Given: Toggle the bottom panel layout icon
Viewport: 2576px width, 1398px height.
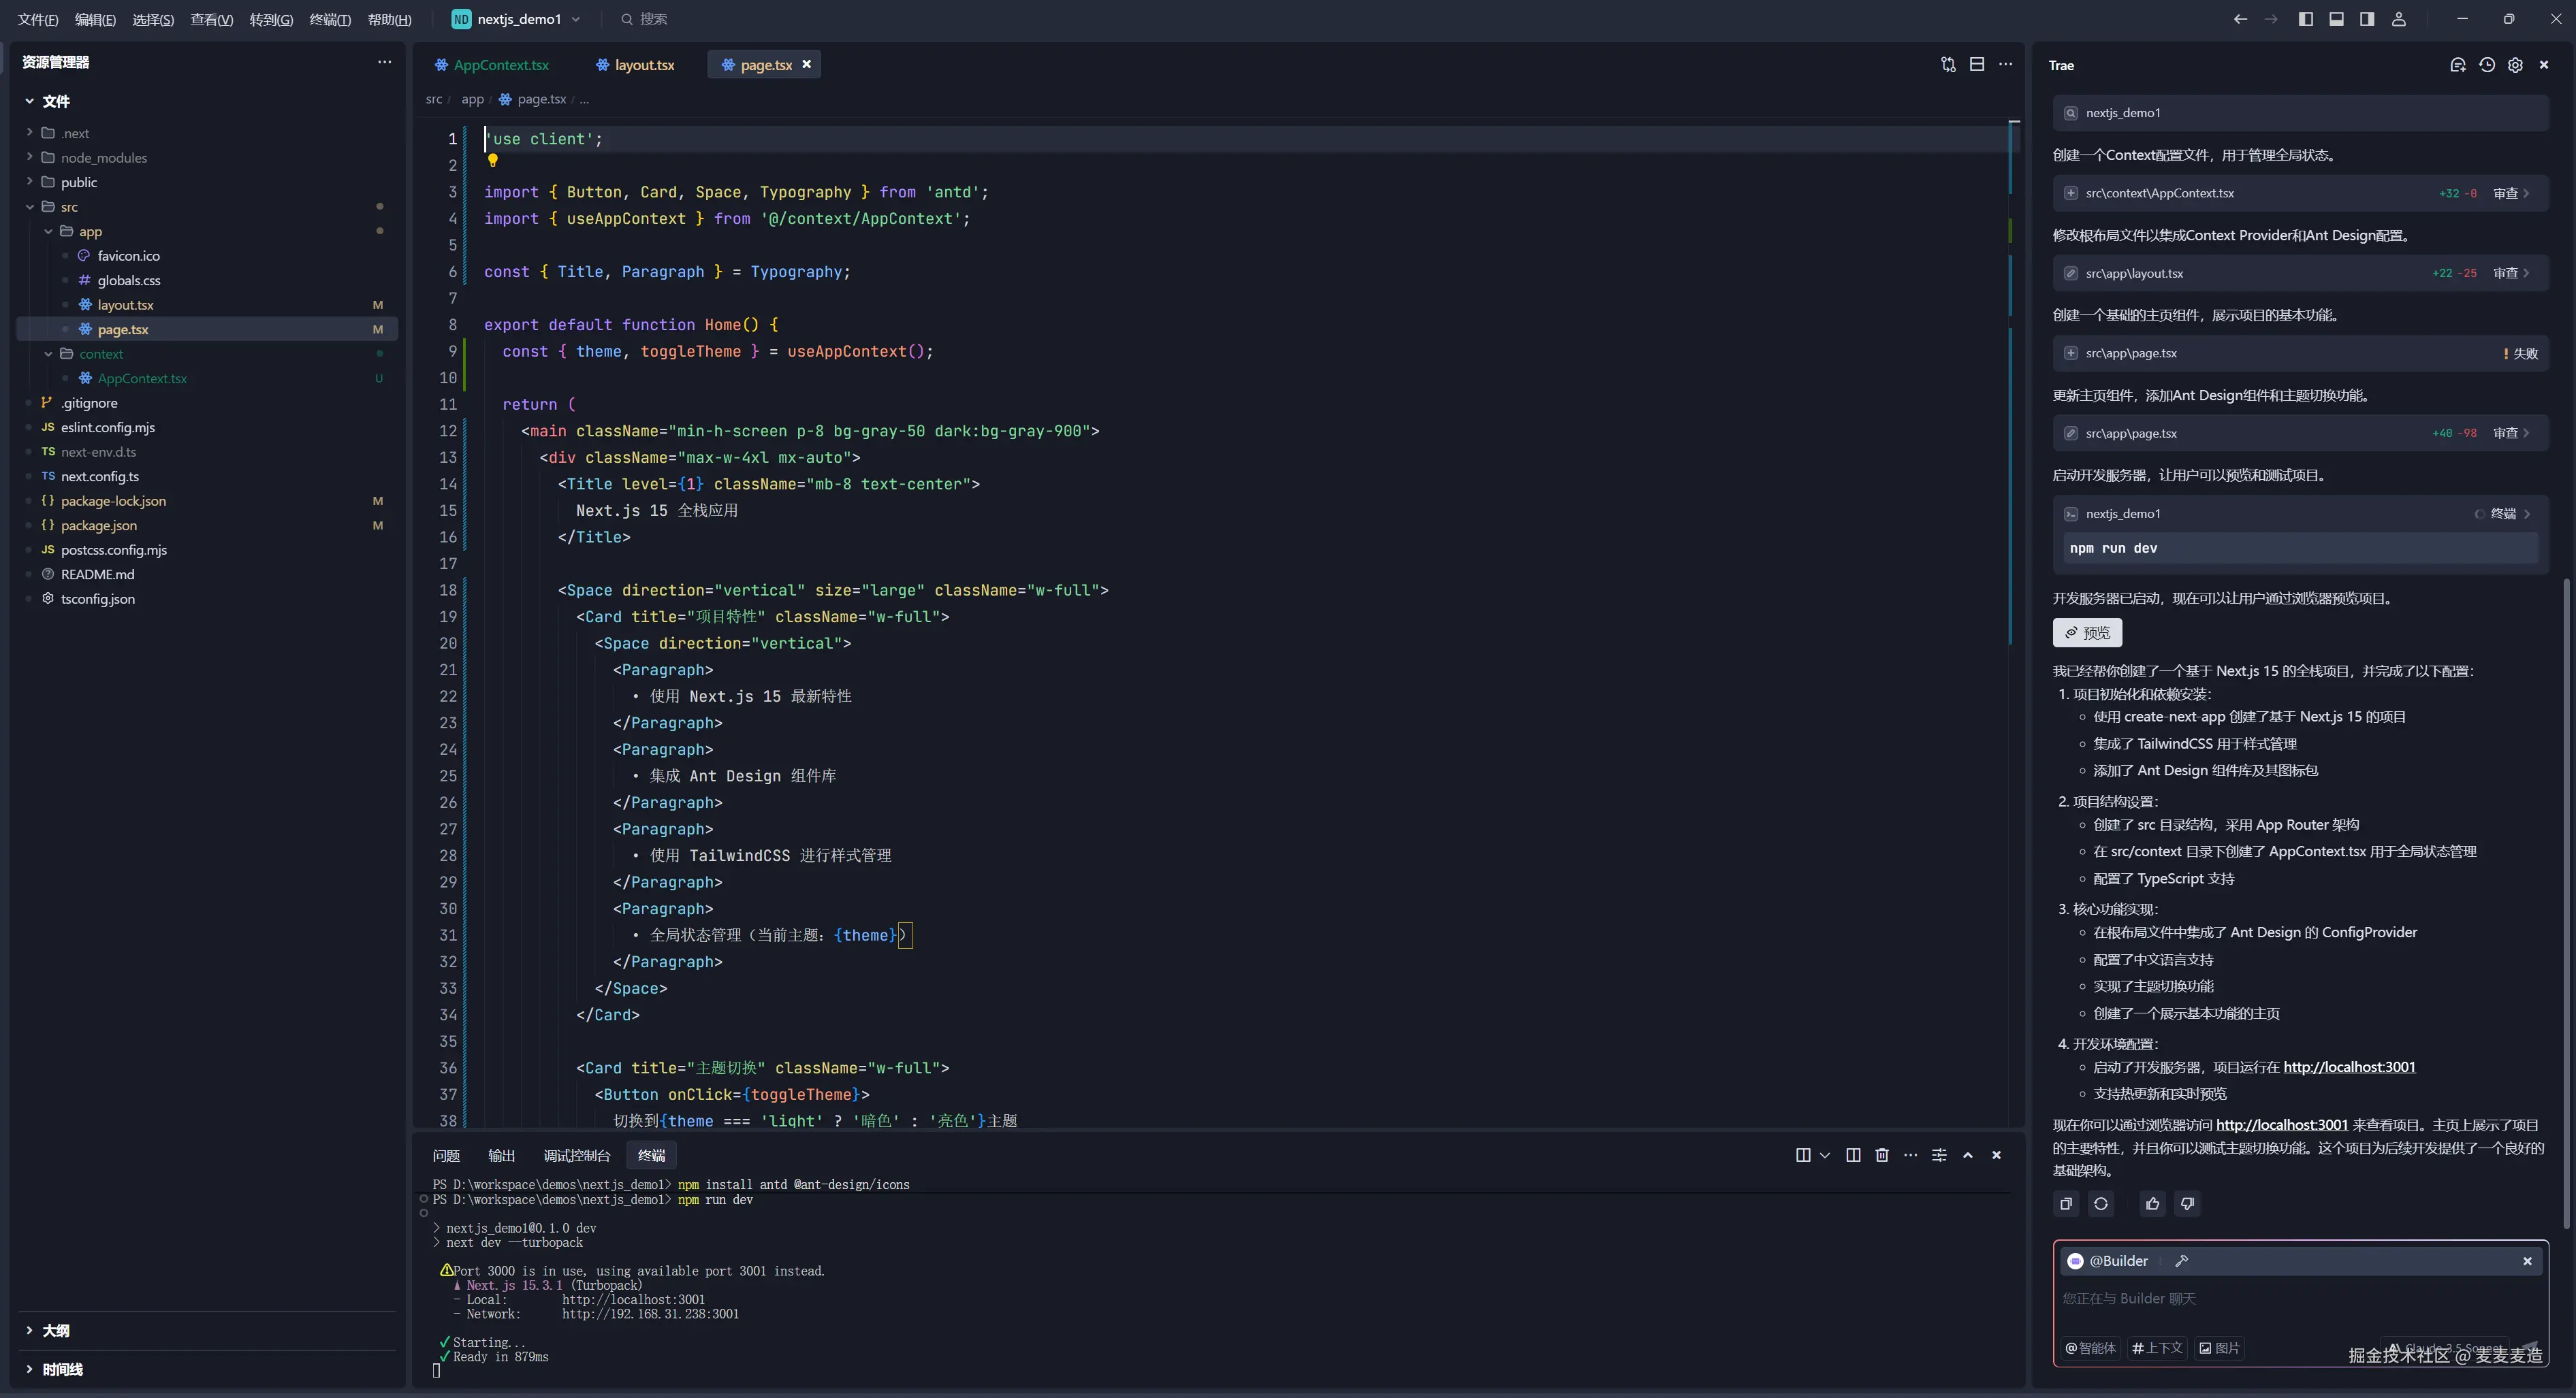Looking at the screenshot, I should click(x=2336, y=19).
